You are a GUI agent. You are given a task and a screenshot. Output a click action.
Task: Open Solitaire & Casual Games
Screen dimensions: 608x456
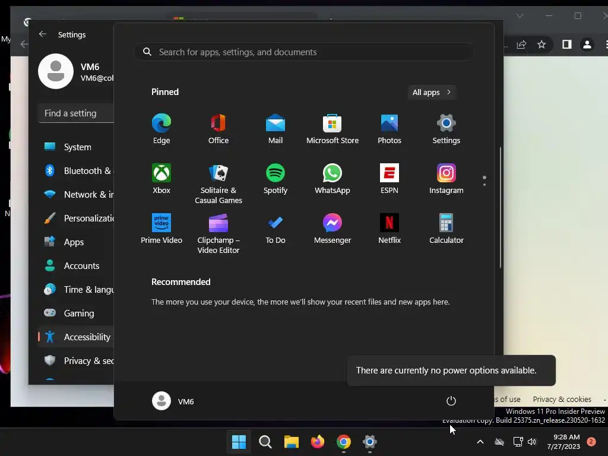(x=218, y=184)
